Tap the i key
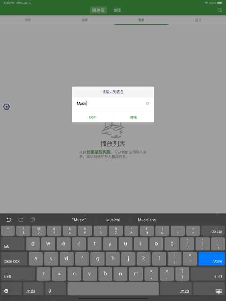The width and height of the screenshot is (226, 301). (x=141, y=244)
